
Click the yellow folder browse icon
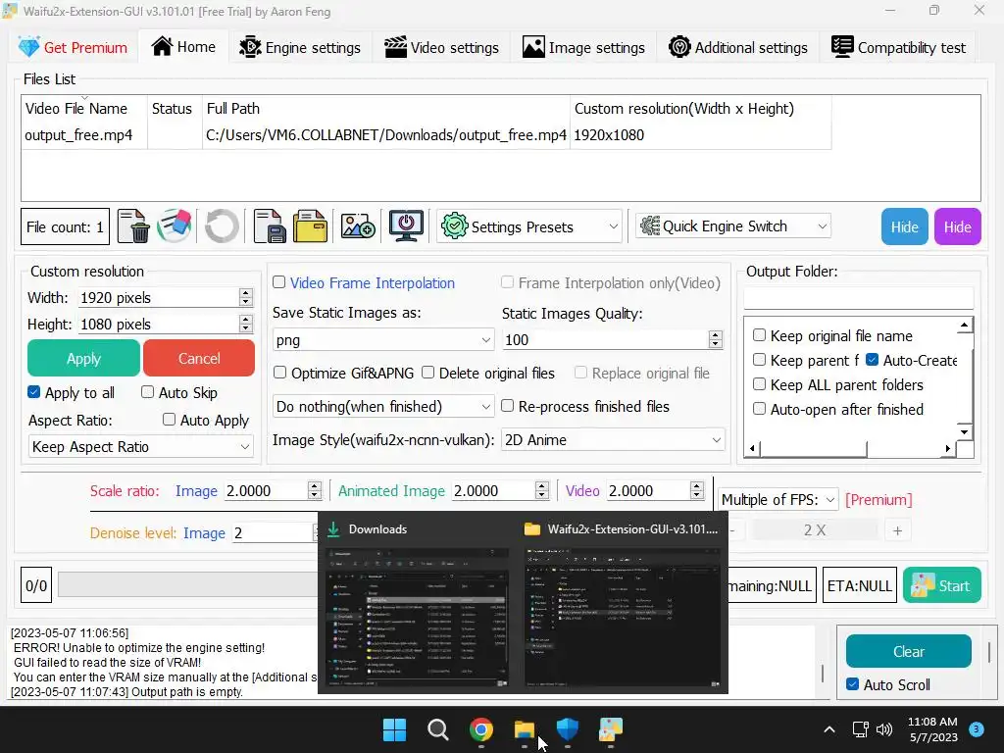coord(311,226)
